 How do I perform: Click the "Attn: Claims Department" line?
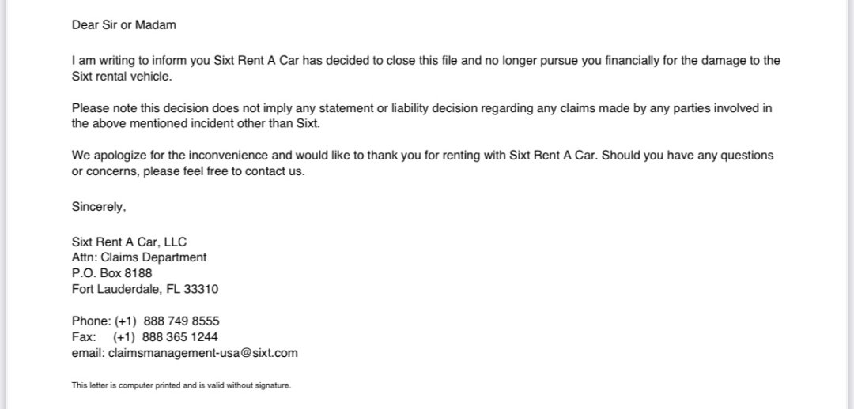[139, 257]
